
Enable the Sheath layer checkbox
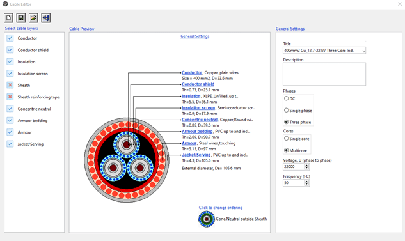[x=10, y=85]
